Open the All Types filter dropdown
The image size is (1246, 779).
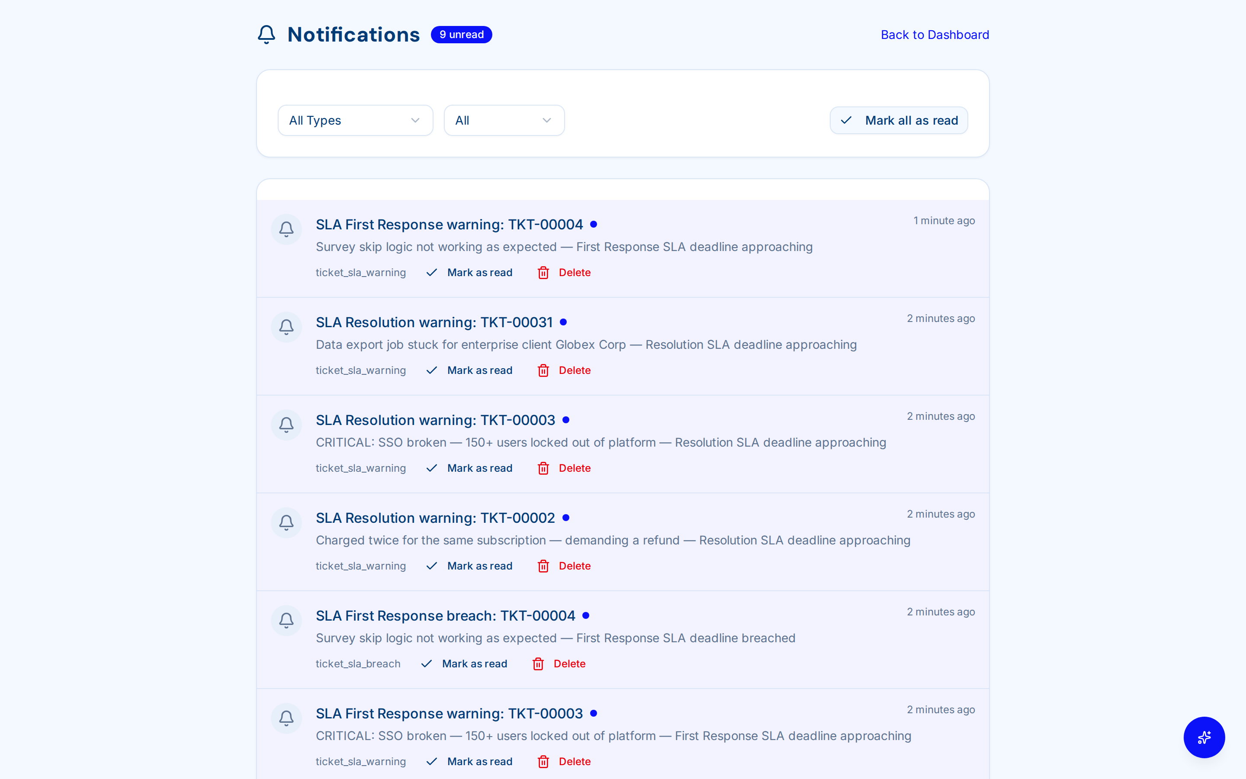tap(355, 120)
